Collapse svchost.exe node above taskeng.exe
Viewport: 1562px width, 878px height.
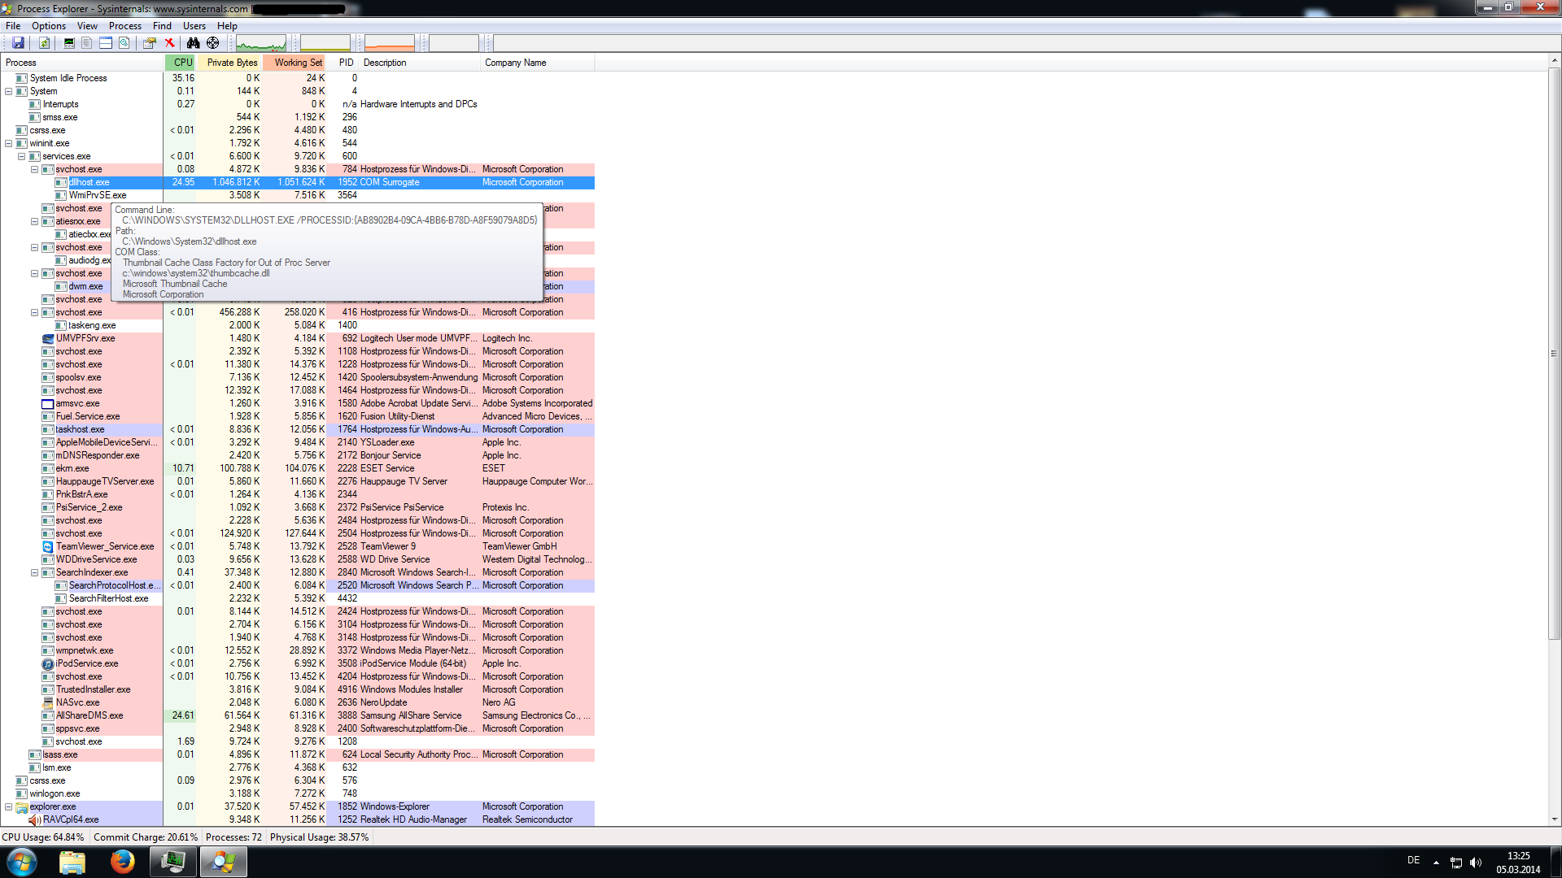click(35, 312)
